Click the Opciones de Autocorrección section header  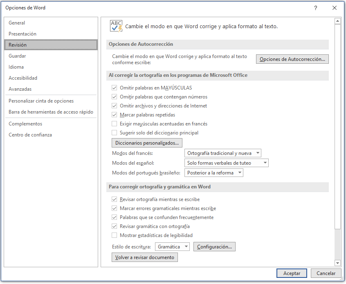pos(217,44)
